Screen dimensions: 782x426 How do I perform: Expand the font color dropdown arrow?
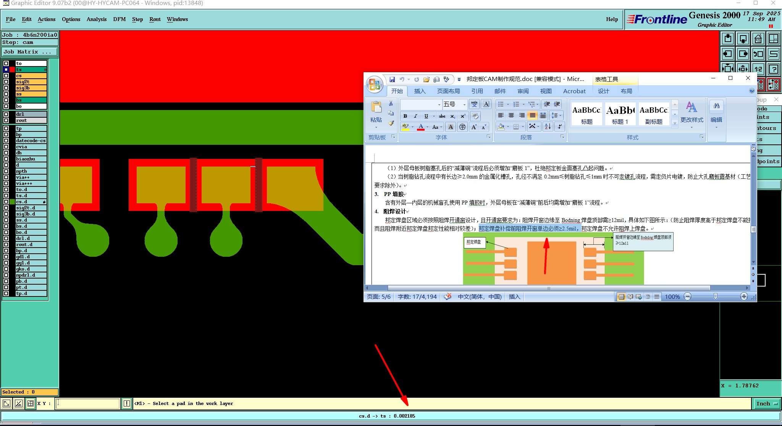click(427, 127)
